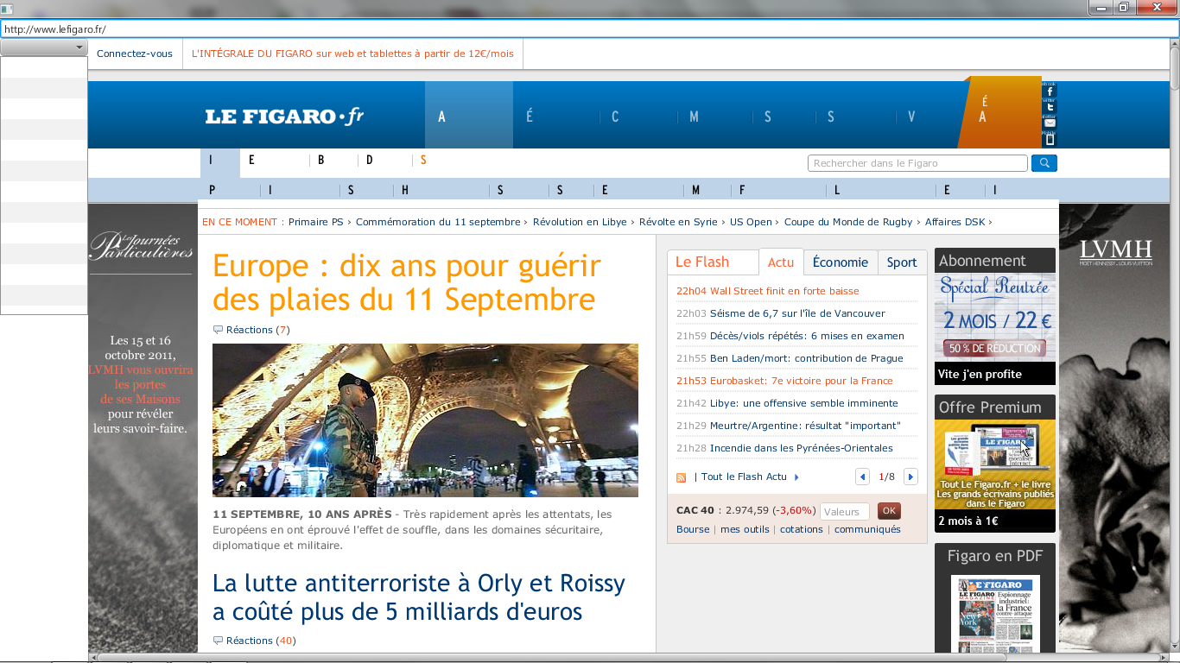1180x663 pixels.
Task: Click the Connectez-vous link
Action: coord(135,54)
